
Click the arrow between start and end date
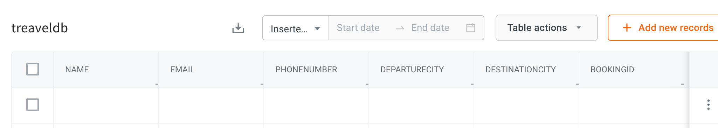coord(400,28)
